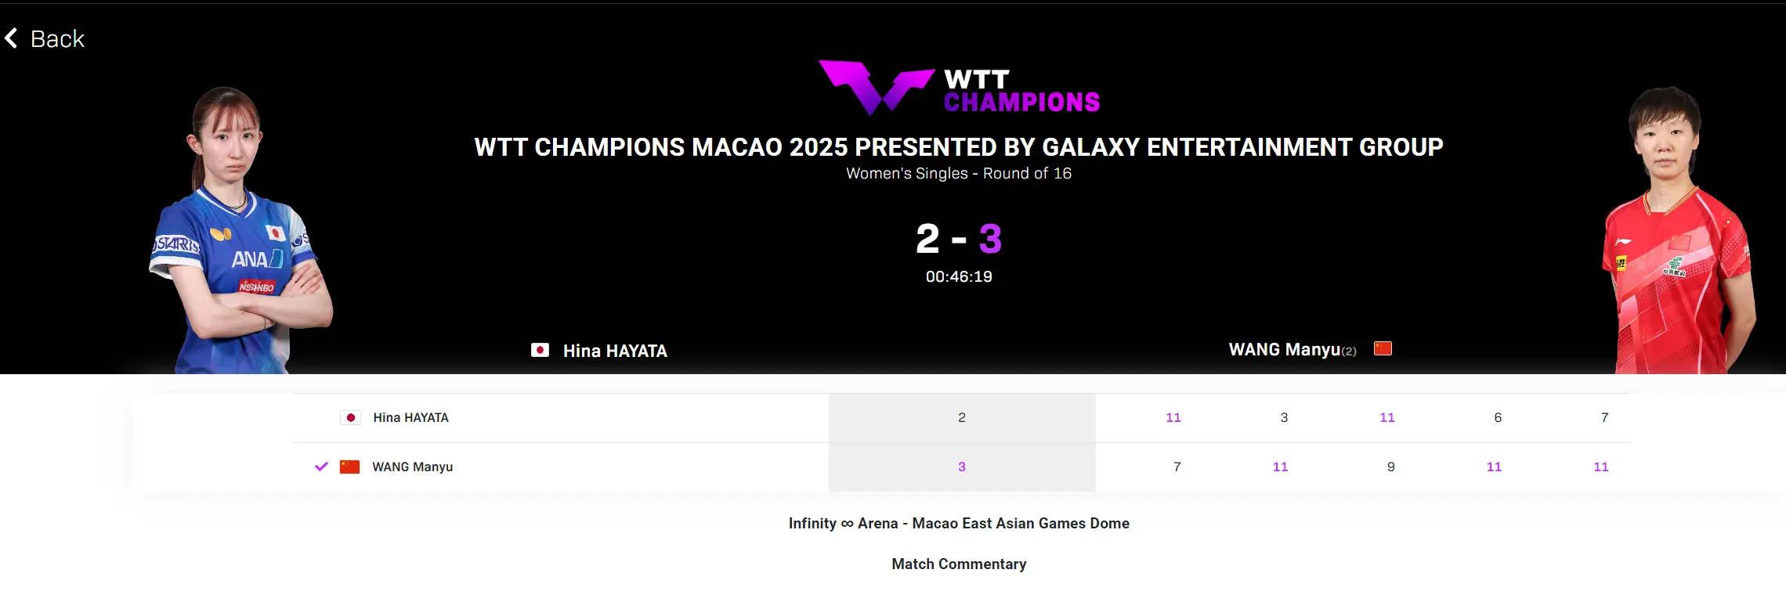The image size is (1786, 591).
Task: Click the Japan flag beside header Hina HAYATA
Action: [x=540, y=351]
